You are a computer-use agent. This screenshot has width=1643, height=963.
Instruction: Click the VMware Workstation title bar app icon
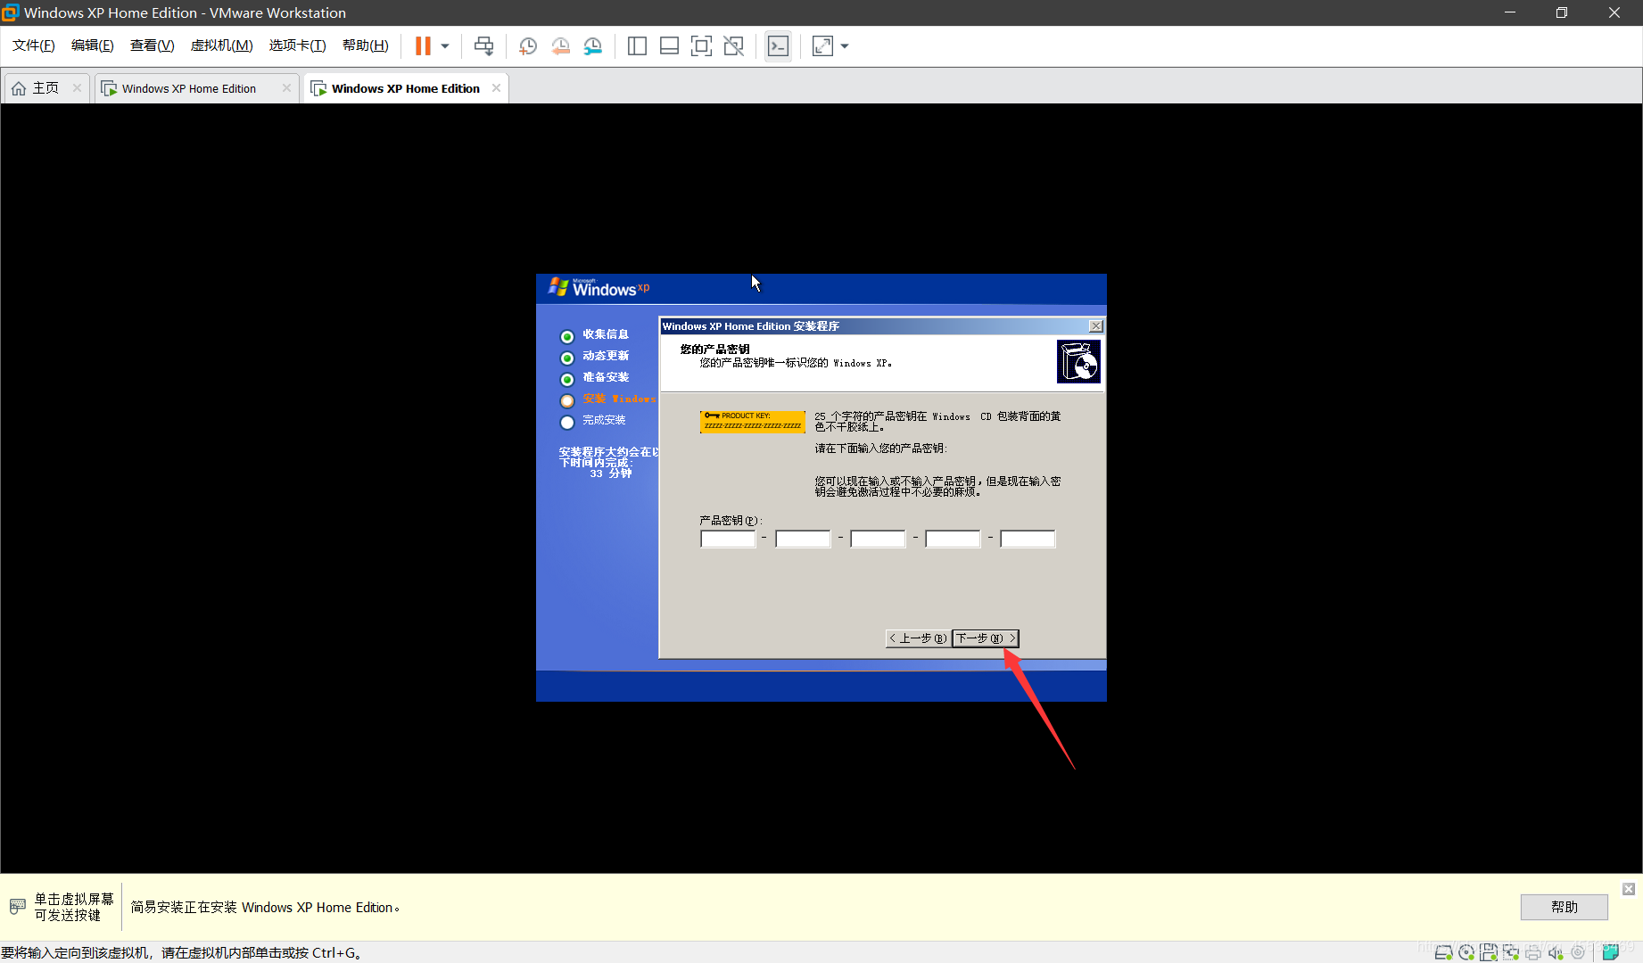pos(11,12)
